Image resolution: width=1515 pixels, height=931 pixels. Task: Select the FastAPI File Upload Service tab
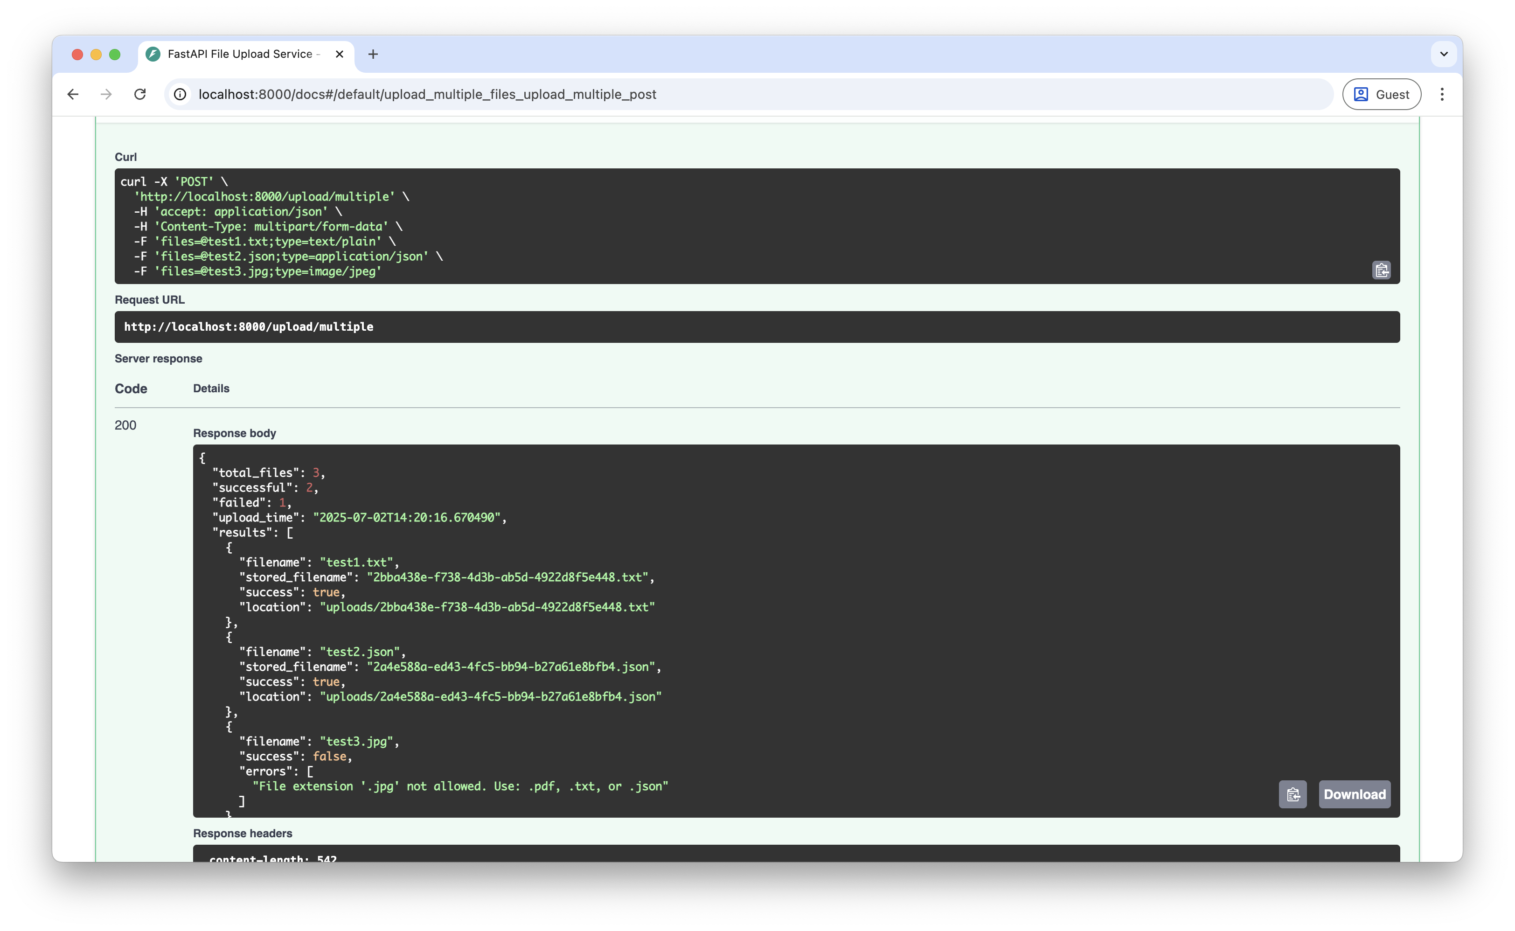pos(246,54)
